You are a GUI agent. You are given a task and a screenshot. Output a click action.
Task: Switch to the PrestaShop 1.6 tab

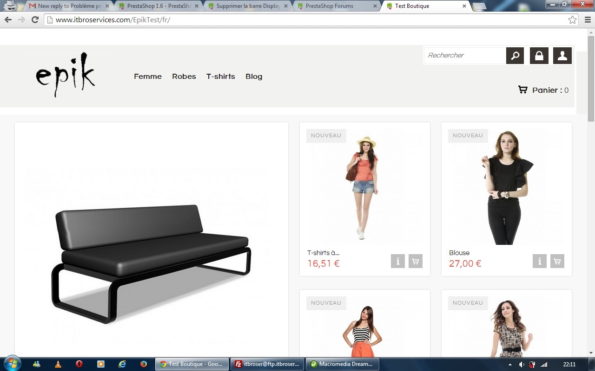coord(159,6)
